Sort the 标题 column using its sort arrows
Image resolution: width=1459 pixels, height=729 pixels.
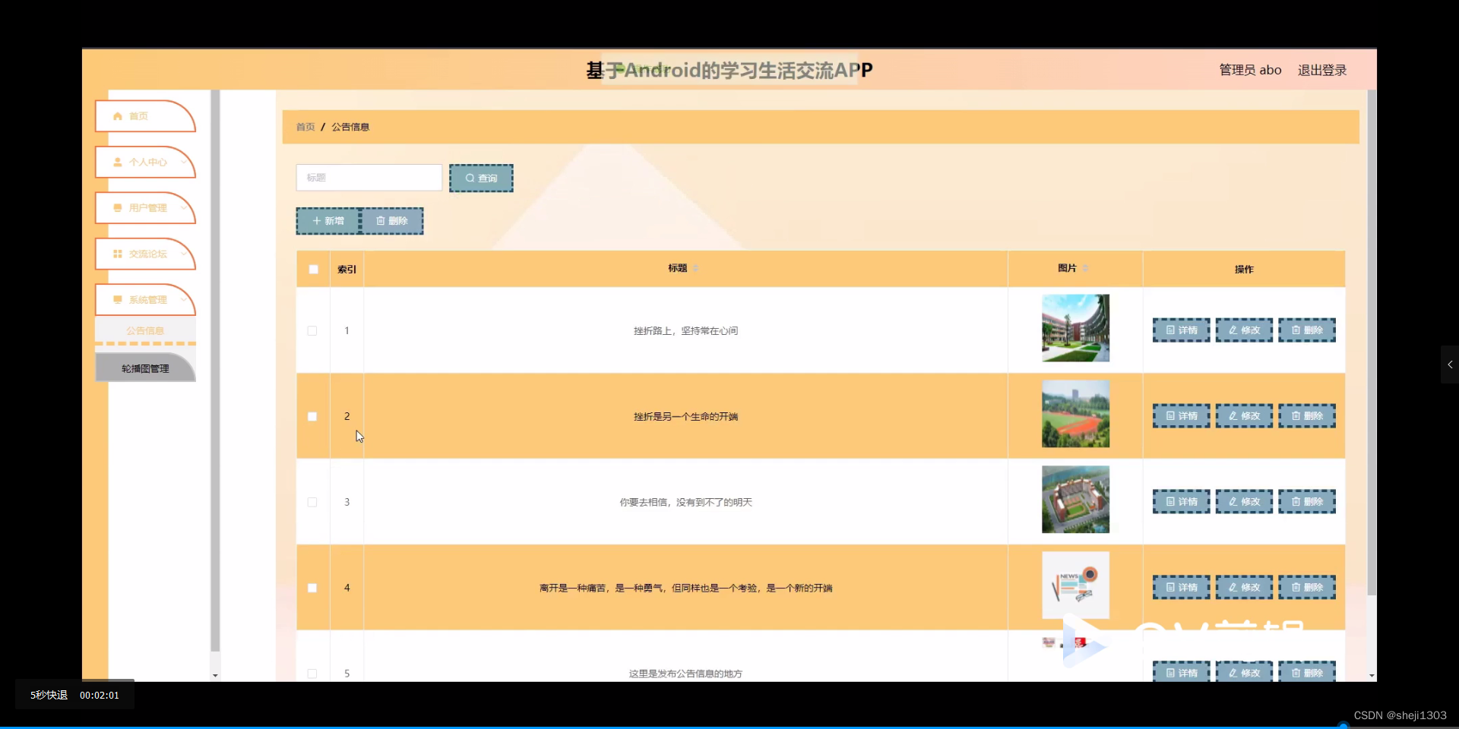click(694, 268)
